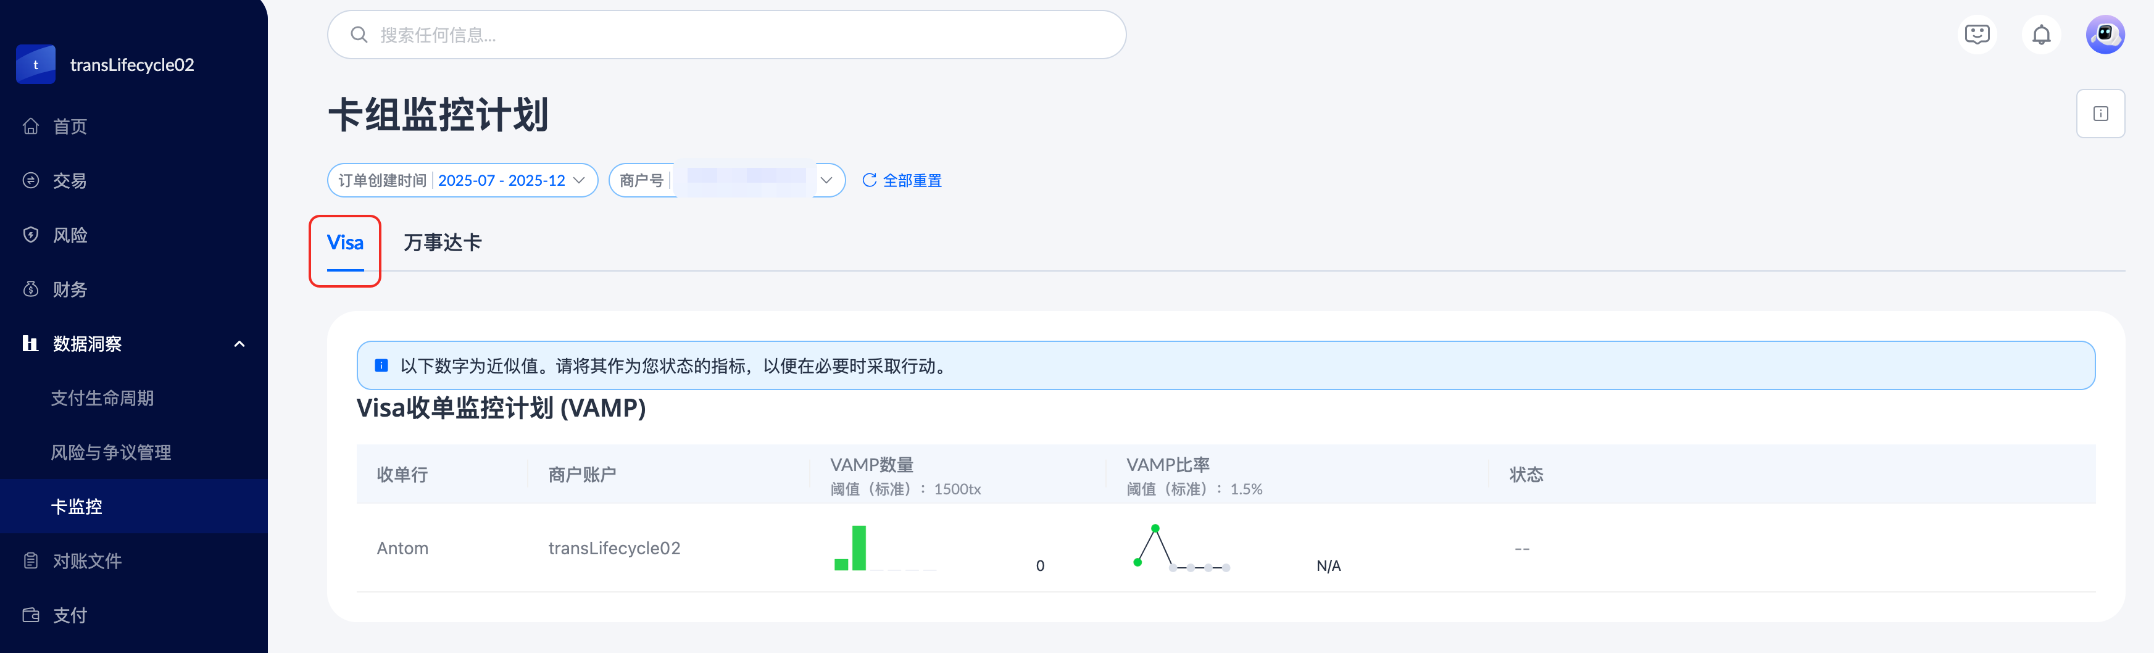Click the 风险 shield icon
This screenshot has width=2154, height=653.
31,235
